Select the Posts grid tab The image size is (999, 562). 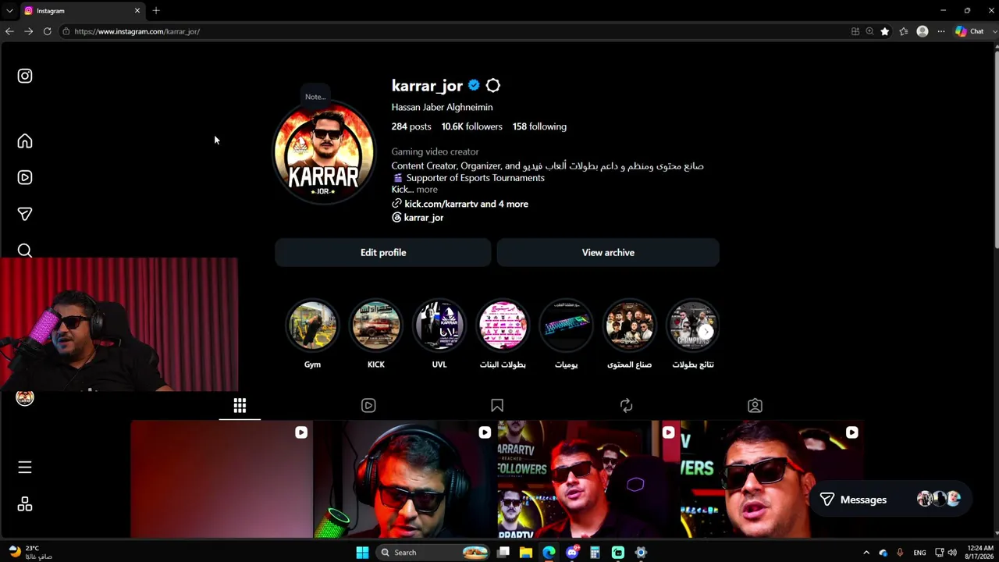point(240,406)
